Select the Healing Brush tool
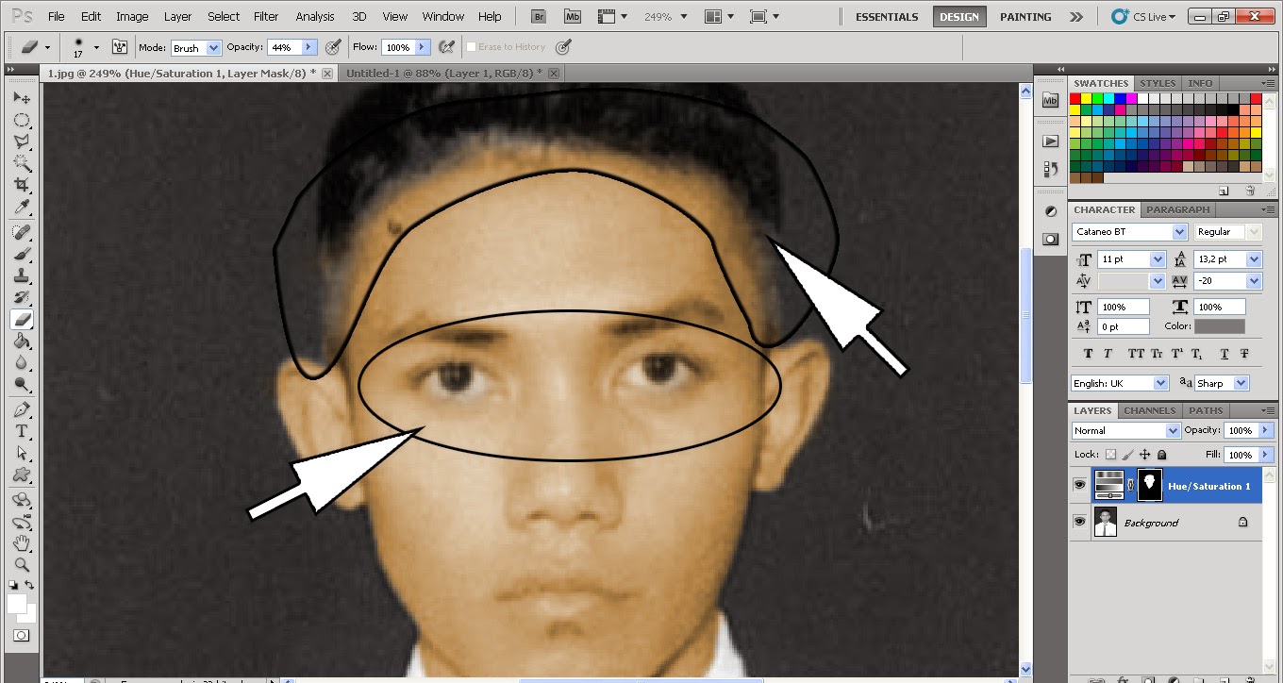The height and width of the screenshot is (683, 1283). pyautogui.click(x=22, y=232)
